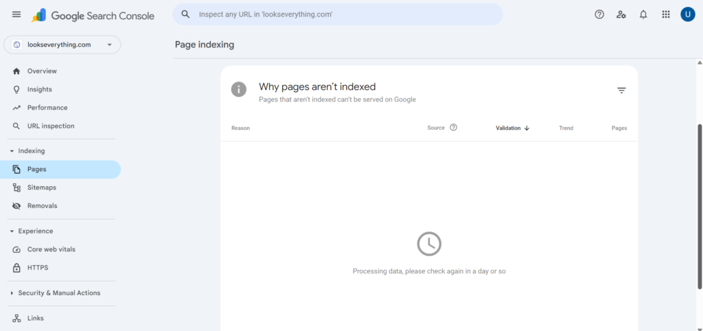Open Sitemaps in the sidebar
This screenshot has height=331, width=703.
click(x=41, y=187)
